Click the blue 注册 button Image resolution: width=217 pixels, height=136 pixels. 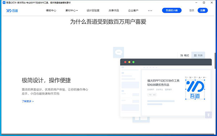click(x=203, y=11)
